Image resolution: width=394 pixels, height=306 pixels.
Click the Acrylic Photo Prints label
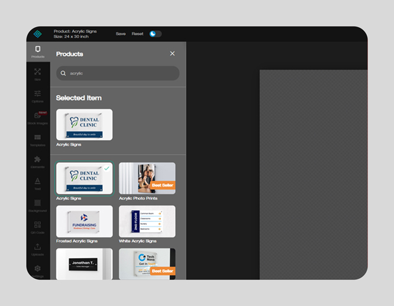138,198
